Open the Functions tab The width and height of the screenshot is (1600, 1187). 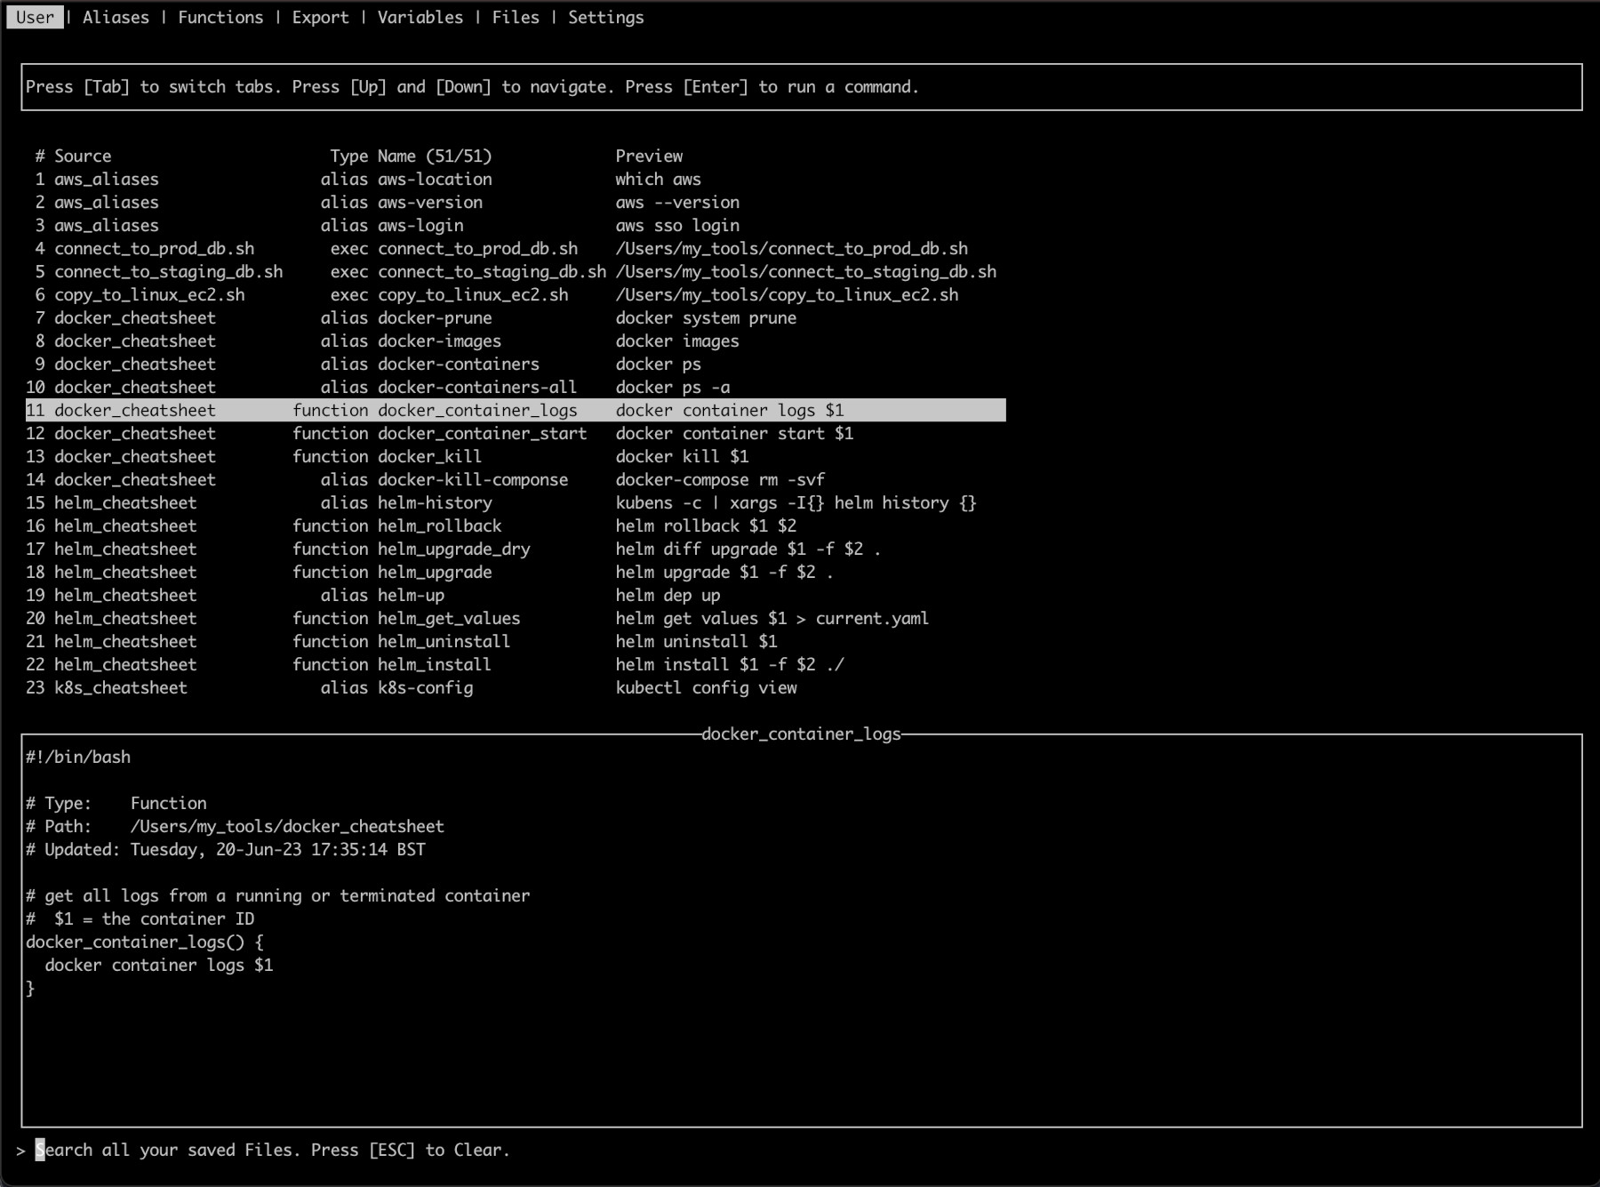pos(220,18)
